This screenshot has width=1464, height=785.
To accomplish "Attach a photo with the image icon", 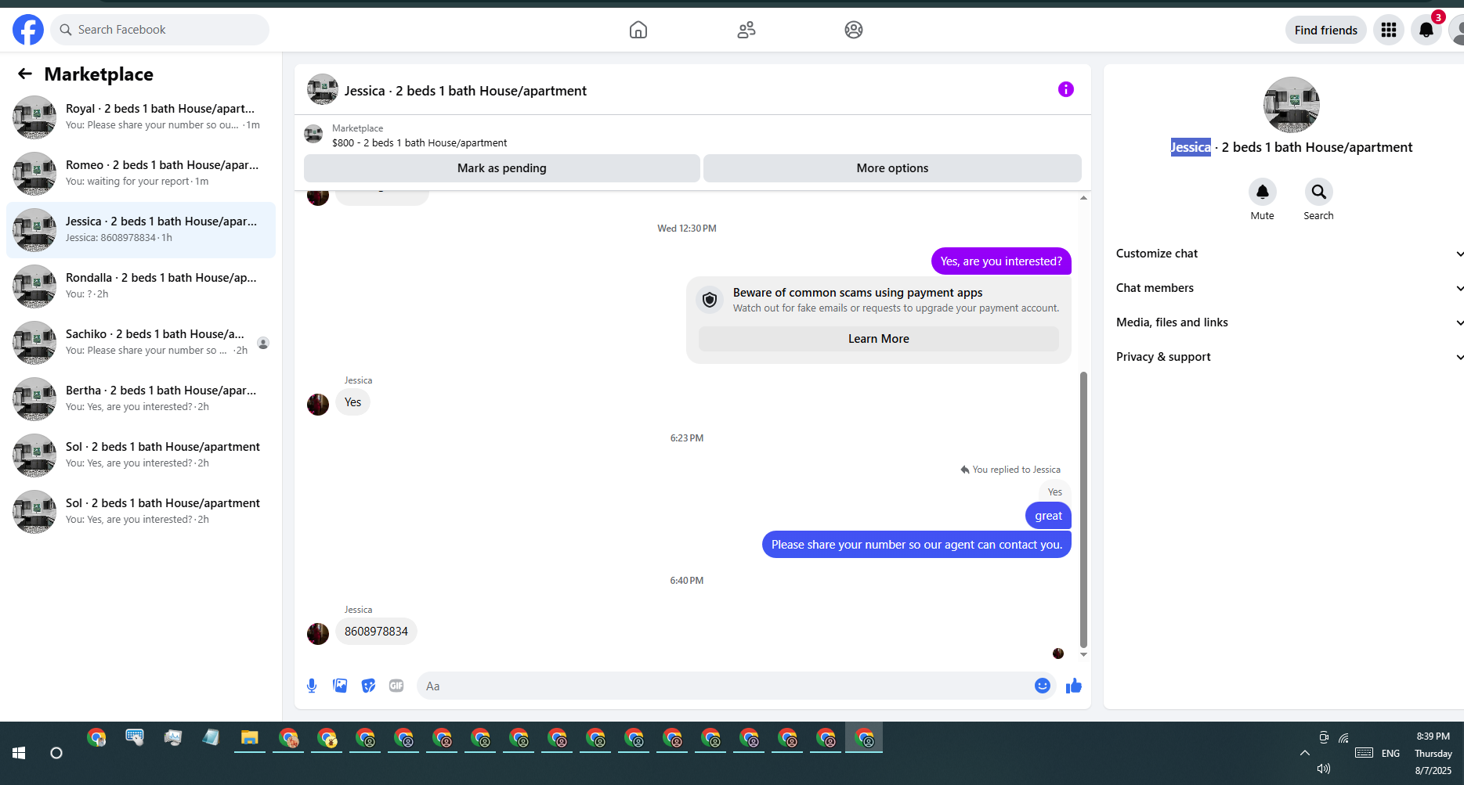I will 340,686.
